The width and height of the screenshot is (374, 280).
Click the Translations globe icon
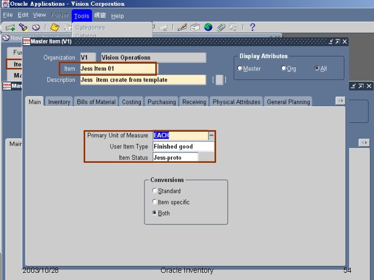(208, 27)
